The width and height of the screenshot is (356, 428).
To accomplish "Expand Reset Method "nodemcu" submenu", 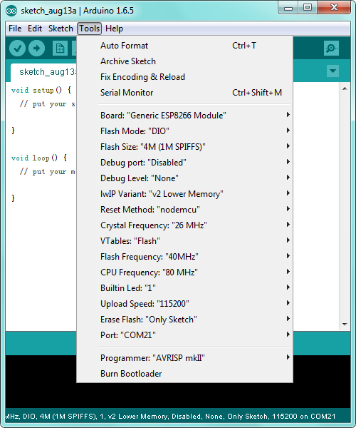I will (x=184, y=209).
